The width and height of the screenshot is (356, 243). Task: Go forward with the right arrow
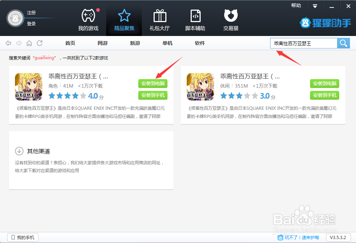click(19, 43)
